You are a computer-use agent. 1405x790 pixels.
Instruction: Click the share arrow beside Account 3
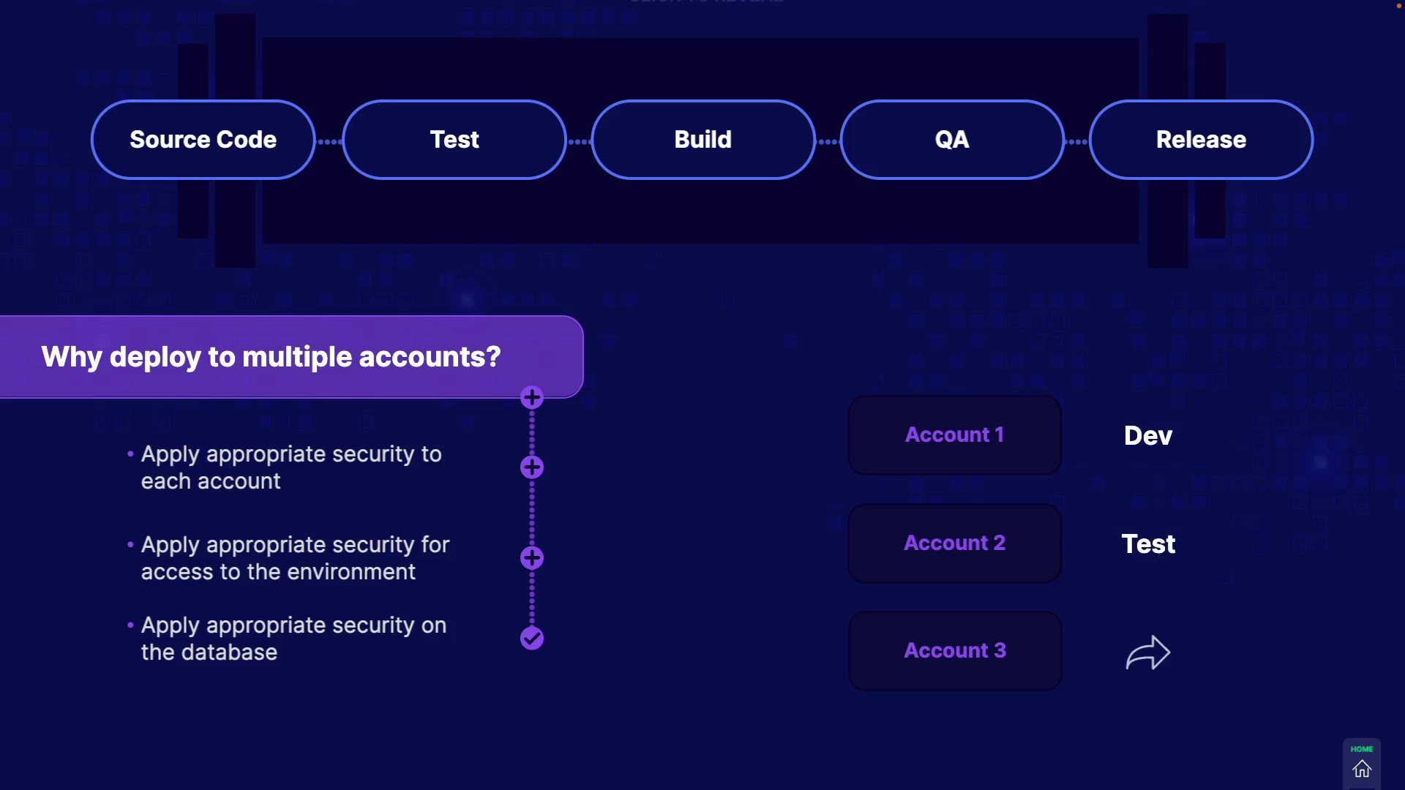[1147, 652]
